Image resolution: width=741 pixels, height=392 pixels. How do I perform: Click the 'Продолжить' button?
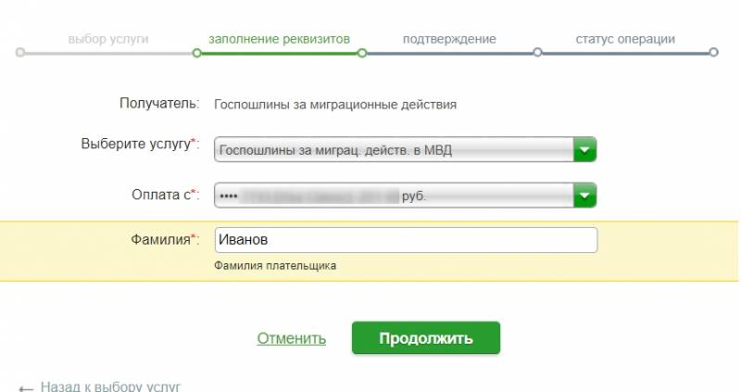[x=426, y=338]
